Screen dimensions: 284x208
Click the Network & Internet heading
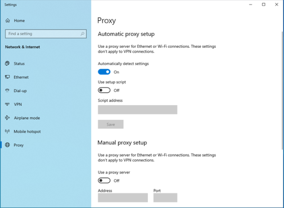coord(22,47)
